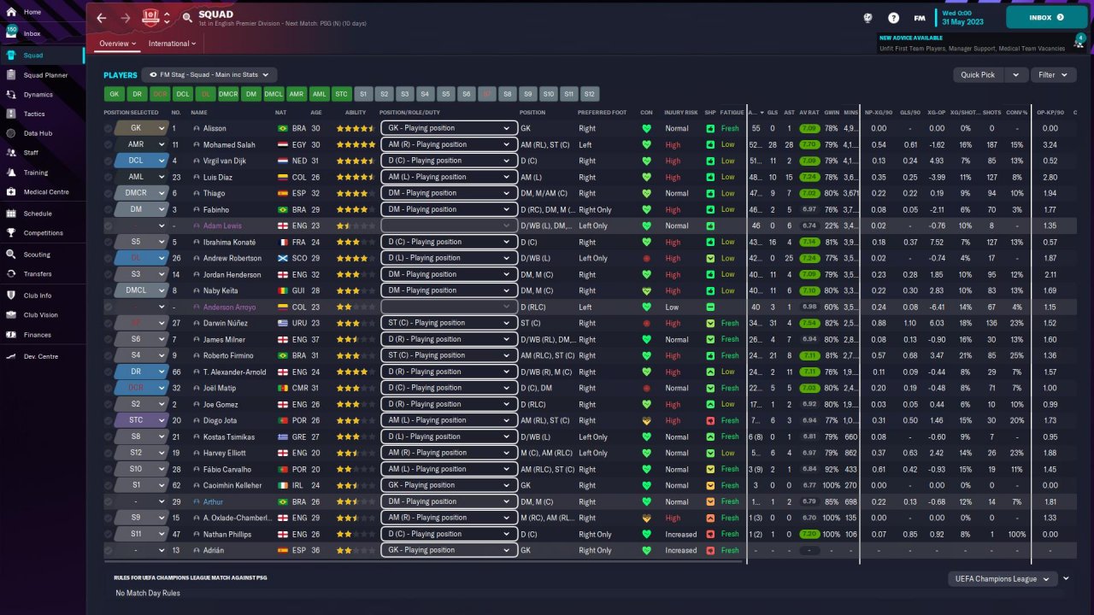This screenshot has width=1094, height=615.
Task: Open the International tab
Action: 172,44
